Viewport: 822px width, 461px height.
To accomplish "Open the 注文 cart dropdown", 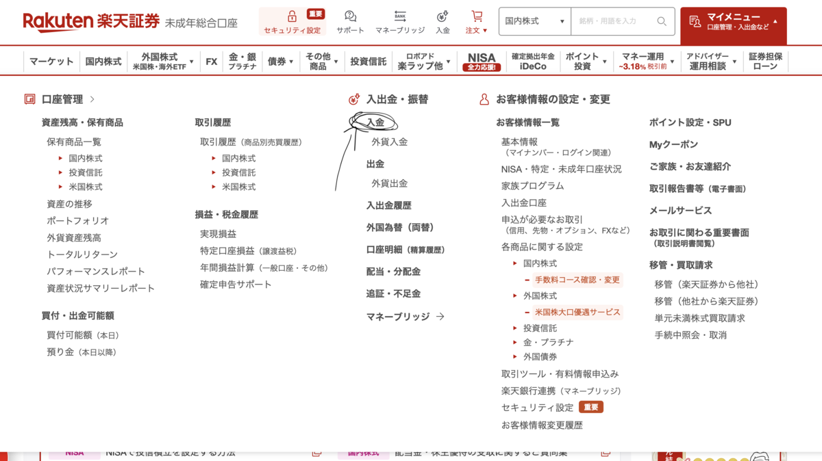I will click(477, 22).
